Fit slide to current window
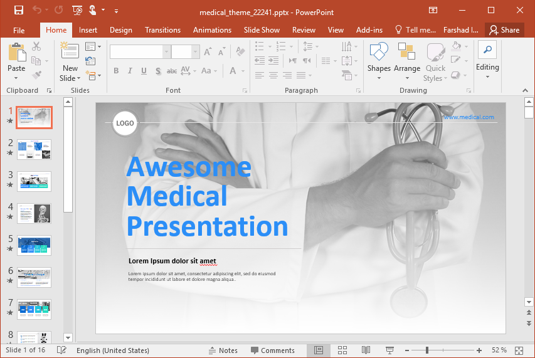 click(519, 350)
